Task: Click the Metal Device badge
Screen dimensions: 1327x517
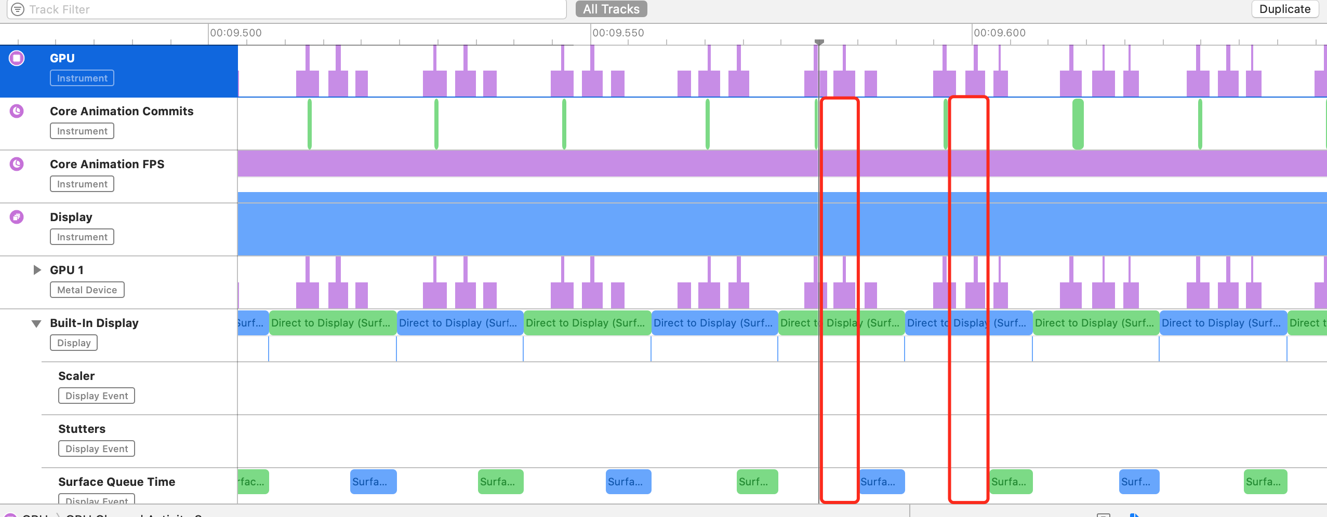Action: tap(87, 290)
